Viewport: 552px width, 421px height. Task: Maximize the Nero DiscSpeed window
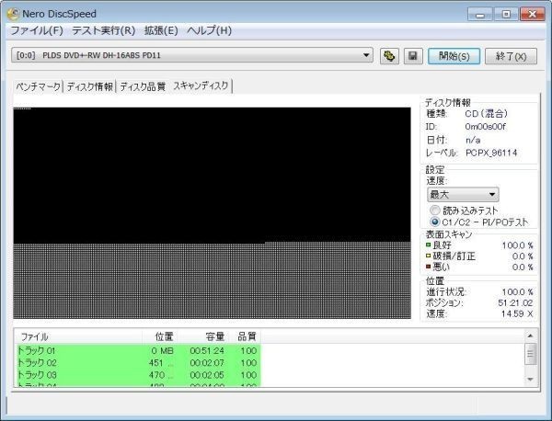(506, 15)
